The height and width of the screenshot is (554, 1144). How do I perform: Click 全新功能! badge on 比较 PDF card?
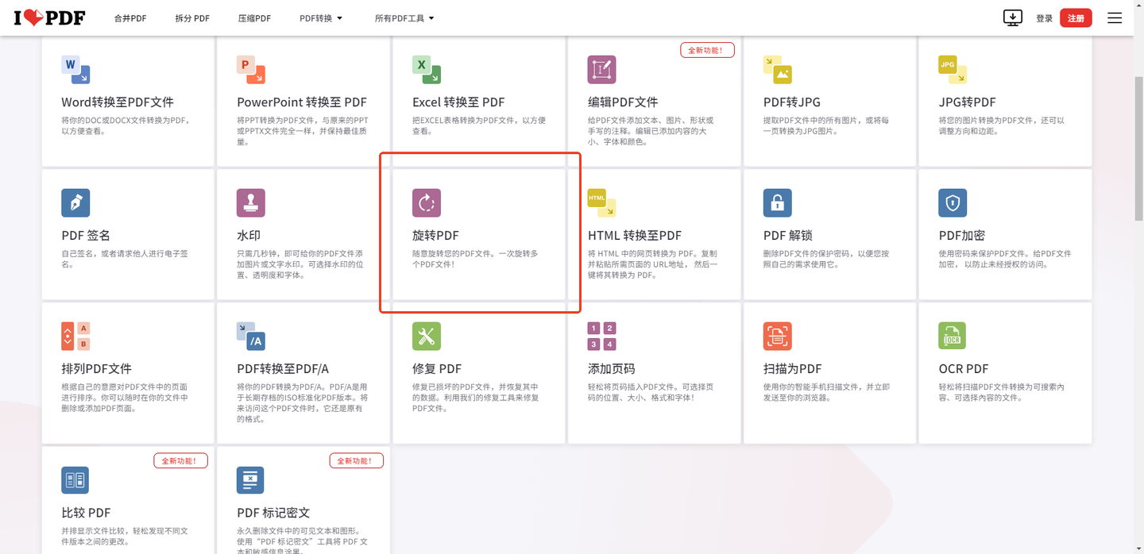(180, 460)
